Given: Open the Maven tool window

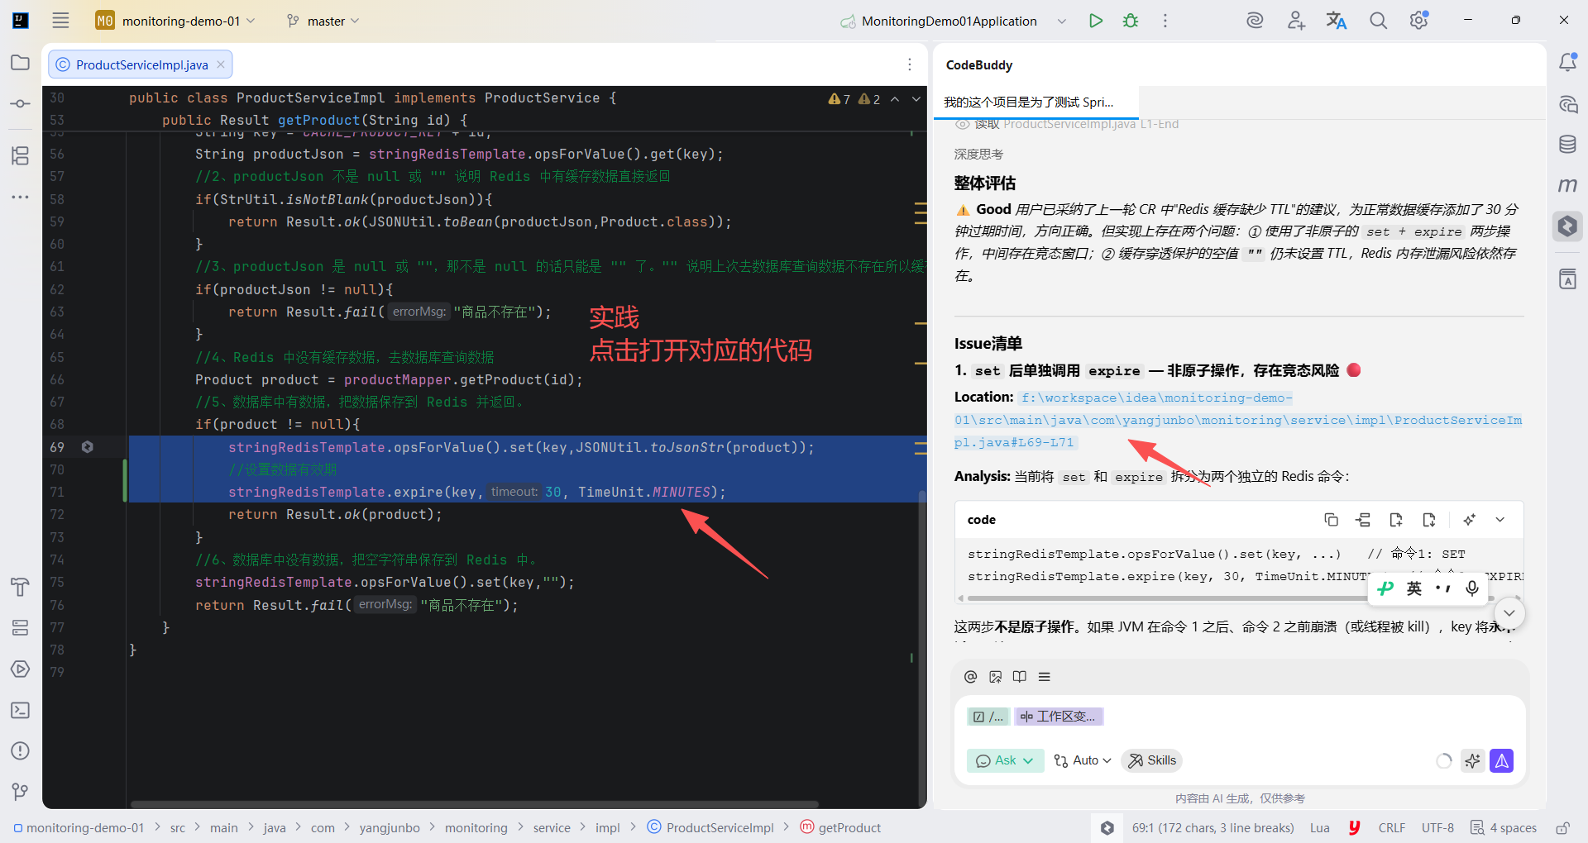Looking at the screenshot, I should coord(1567,185).
